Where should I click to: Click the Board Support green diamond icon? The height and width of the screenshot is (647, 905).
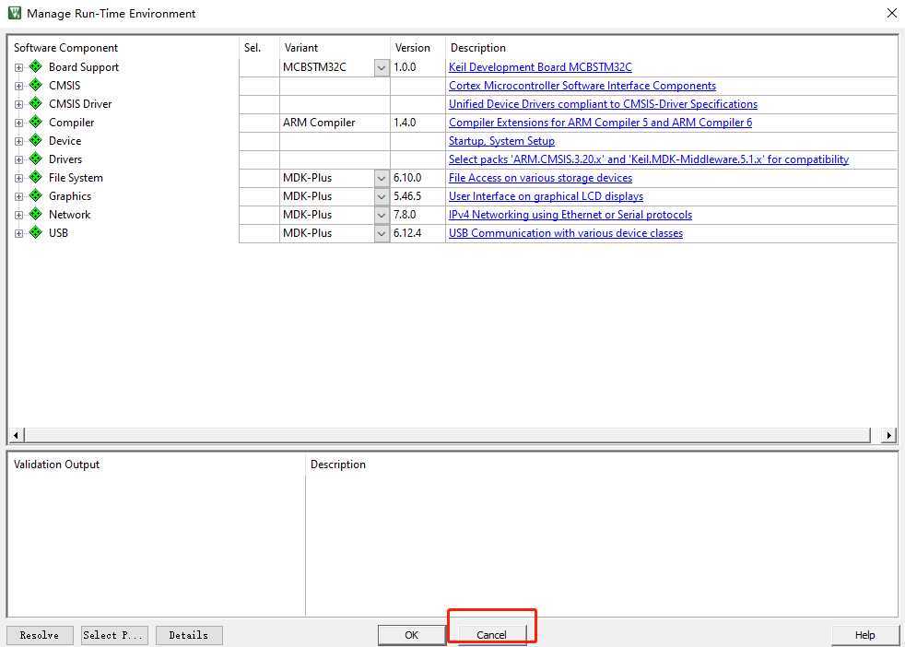coord(36,66)
